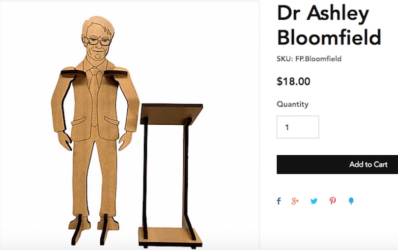
Task: Share the product on Google Plus
Action: pyautogui.click(x=295, y=201)
